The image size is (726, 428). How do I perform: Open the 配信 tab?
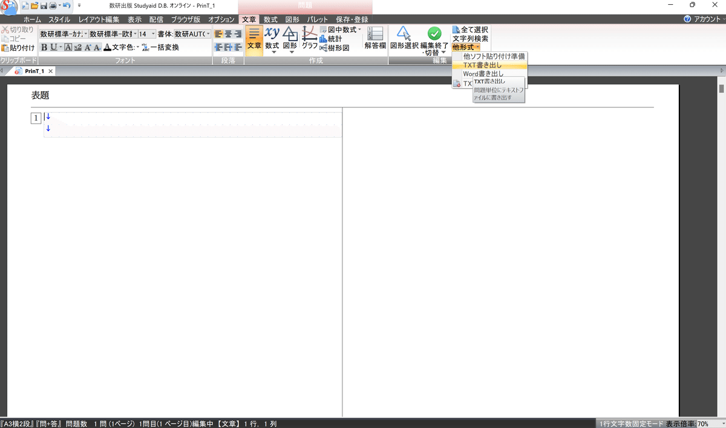156,19
